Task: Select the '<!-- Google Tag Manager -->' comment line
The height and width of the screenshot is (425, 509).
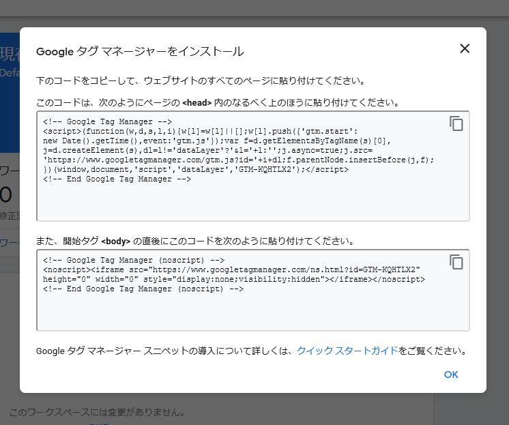Action: (107, 121)
